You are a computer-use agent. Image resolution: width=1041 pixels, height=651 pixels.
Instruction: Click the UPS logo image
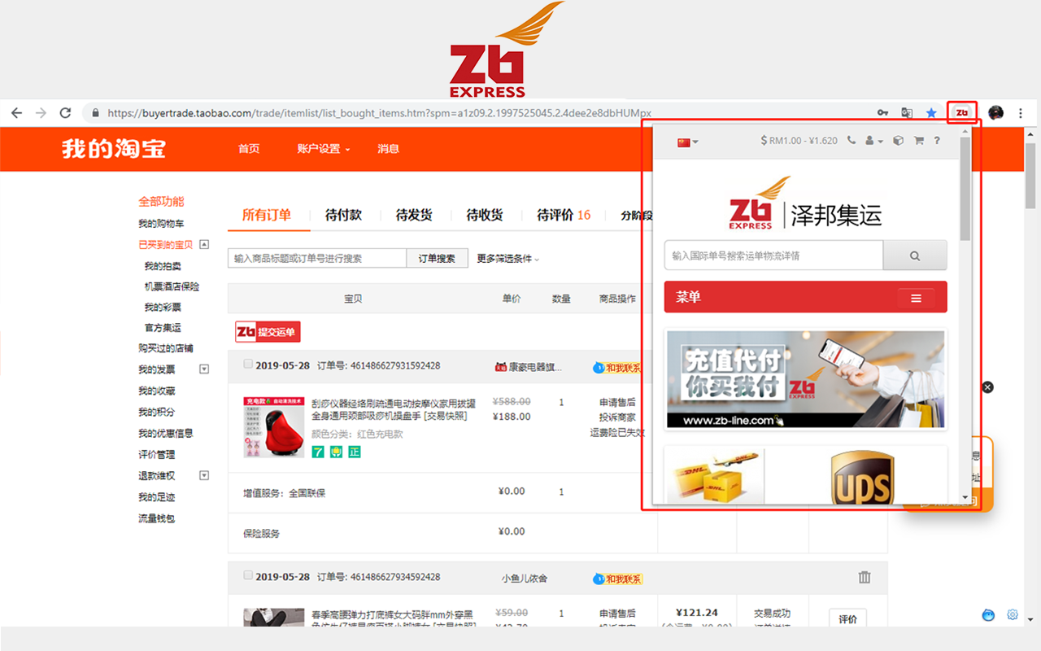click(x=862, y=478)
